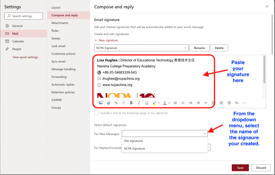Toggle Bold formatting in signature editor

pyautogui.click(x=131, y=103)
